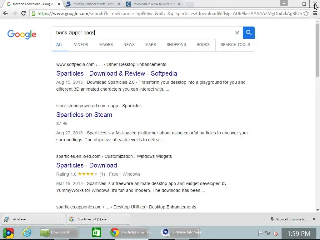Viewport: 320px width, 240px height.
Task: Close the Download MyFelix tab
Action: (179, 4)
